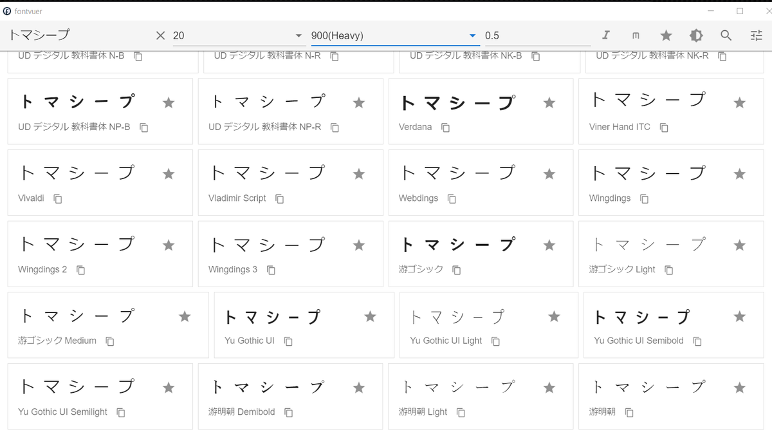Image resolution: width=772 pixels, height=436 pixels.
Task: Toggle monospace filter icon
Action: (x=636, y=35)
